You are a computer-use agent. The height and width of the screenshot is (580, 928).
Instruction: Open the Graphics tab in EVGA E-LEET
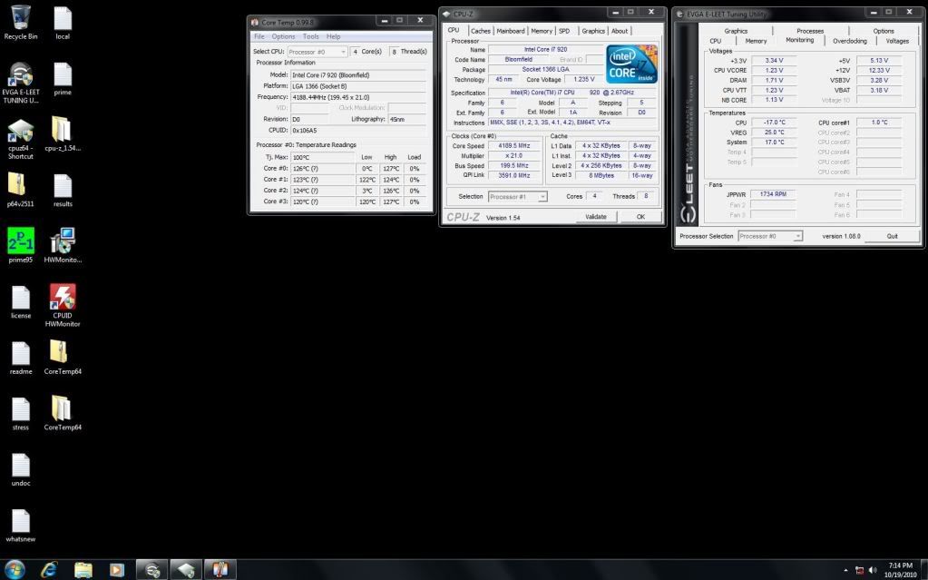[x=736, y=31]
